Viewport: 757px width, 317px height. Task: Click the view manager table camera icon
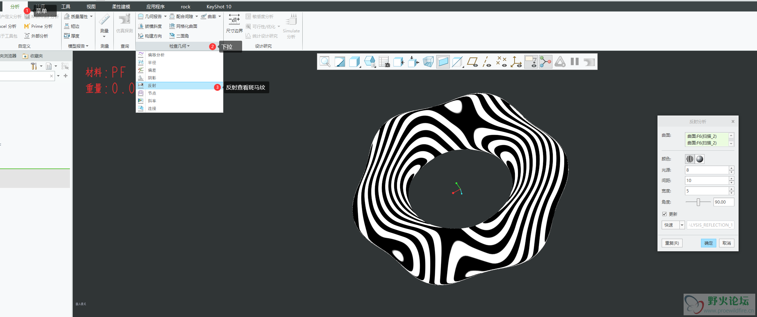tap(384, 62)
